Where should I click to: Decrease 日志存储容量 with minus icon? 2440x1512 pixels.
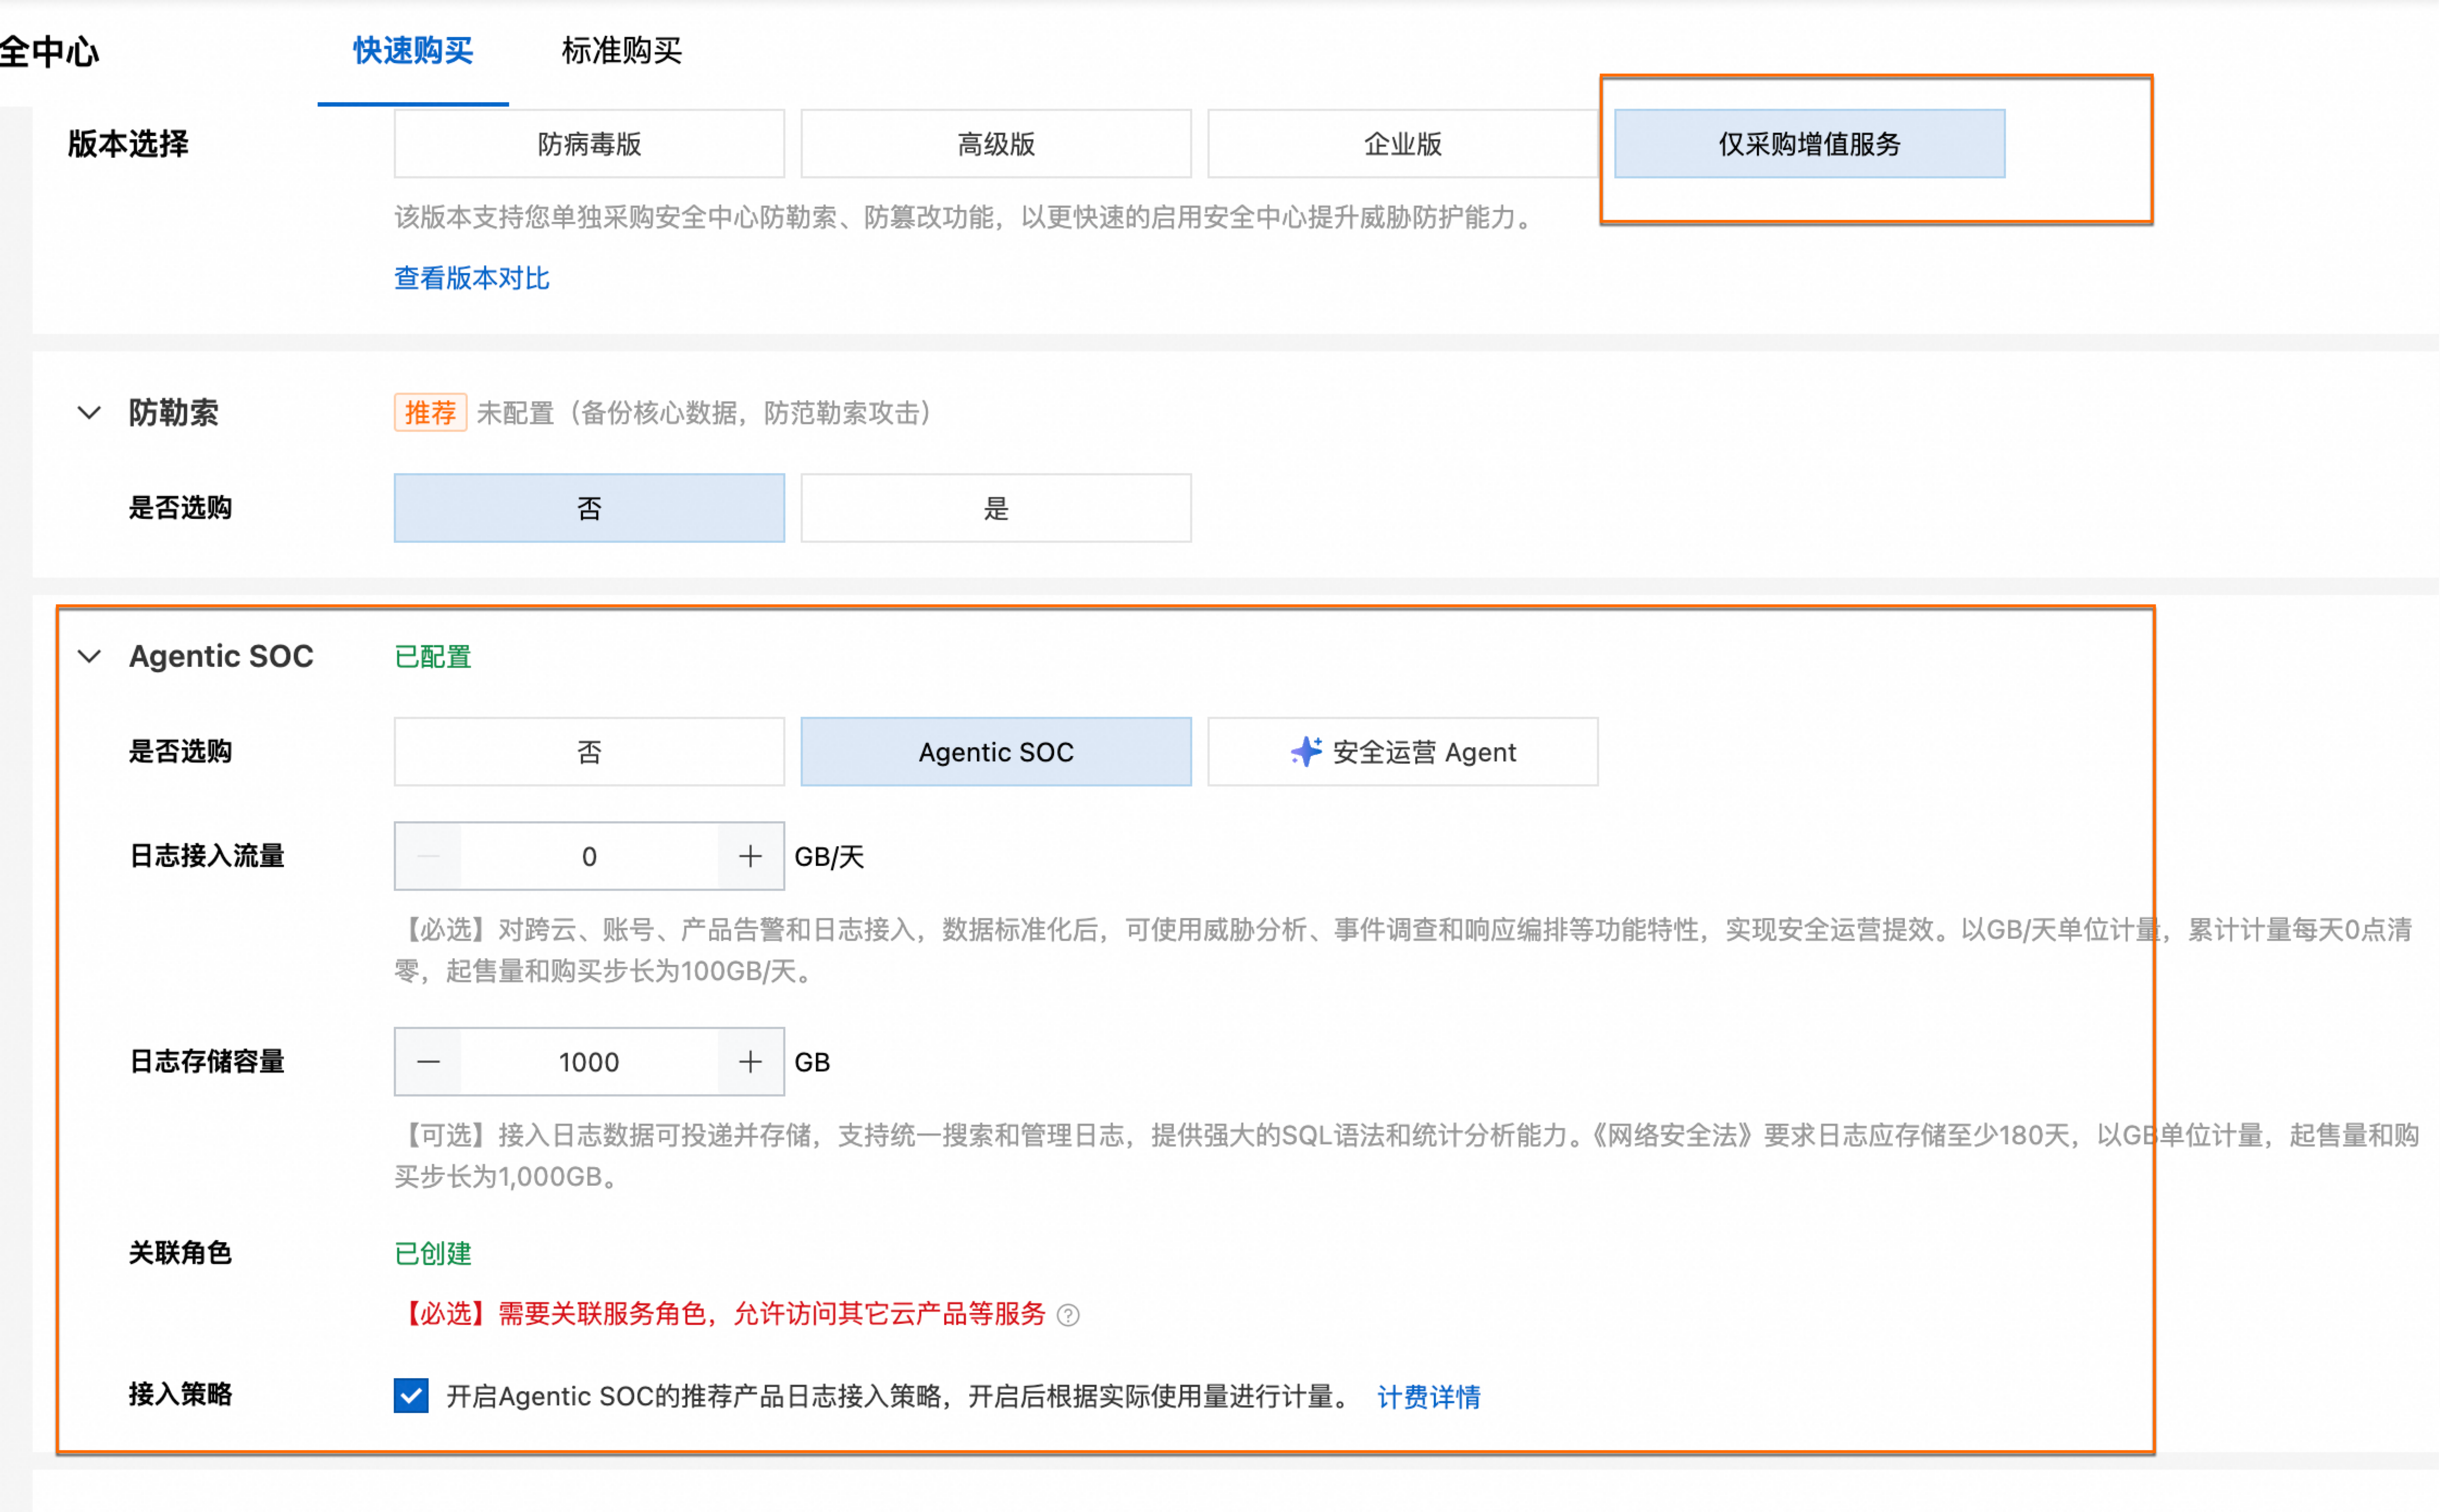[429, 1061]
